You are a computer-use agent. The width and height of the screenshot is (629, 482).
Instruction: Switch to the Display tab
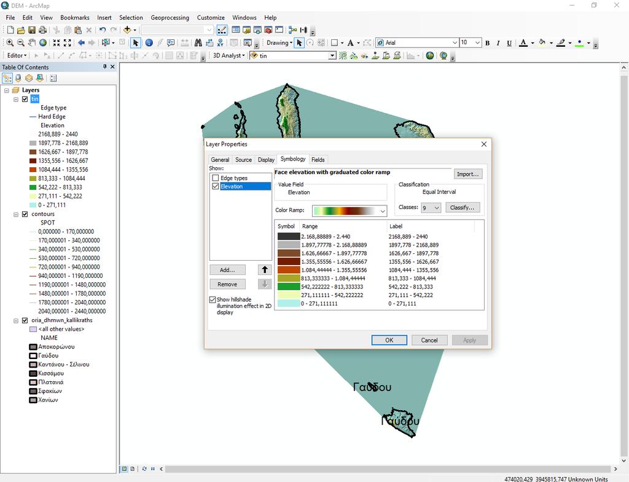coord(266,159)
